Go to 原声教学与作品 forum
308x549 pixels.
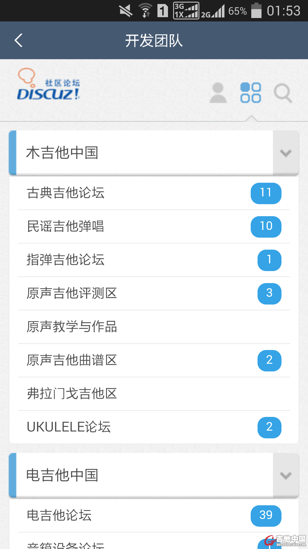[x=72, y=327]
